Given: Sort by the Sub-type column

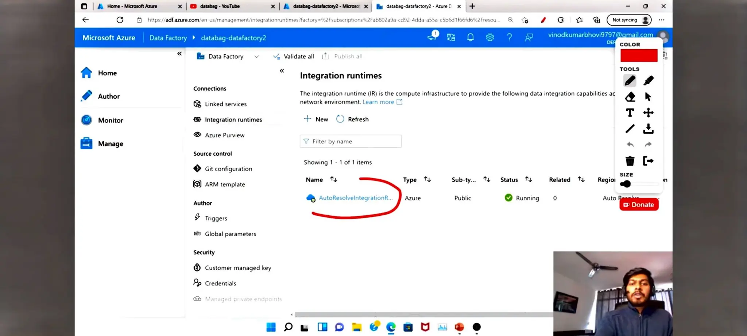Looking at the screenshot, I should coord(471,180).
